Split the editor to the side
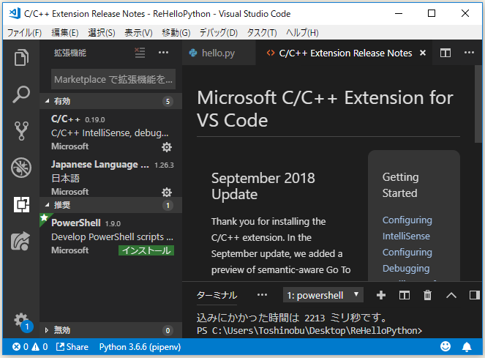The height and width of the screenshot is (358, 485). pos(445,53)
